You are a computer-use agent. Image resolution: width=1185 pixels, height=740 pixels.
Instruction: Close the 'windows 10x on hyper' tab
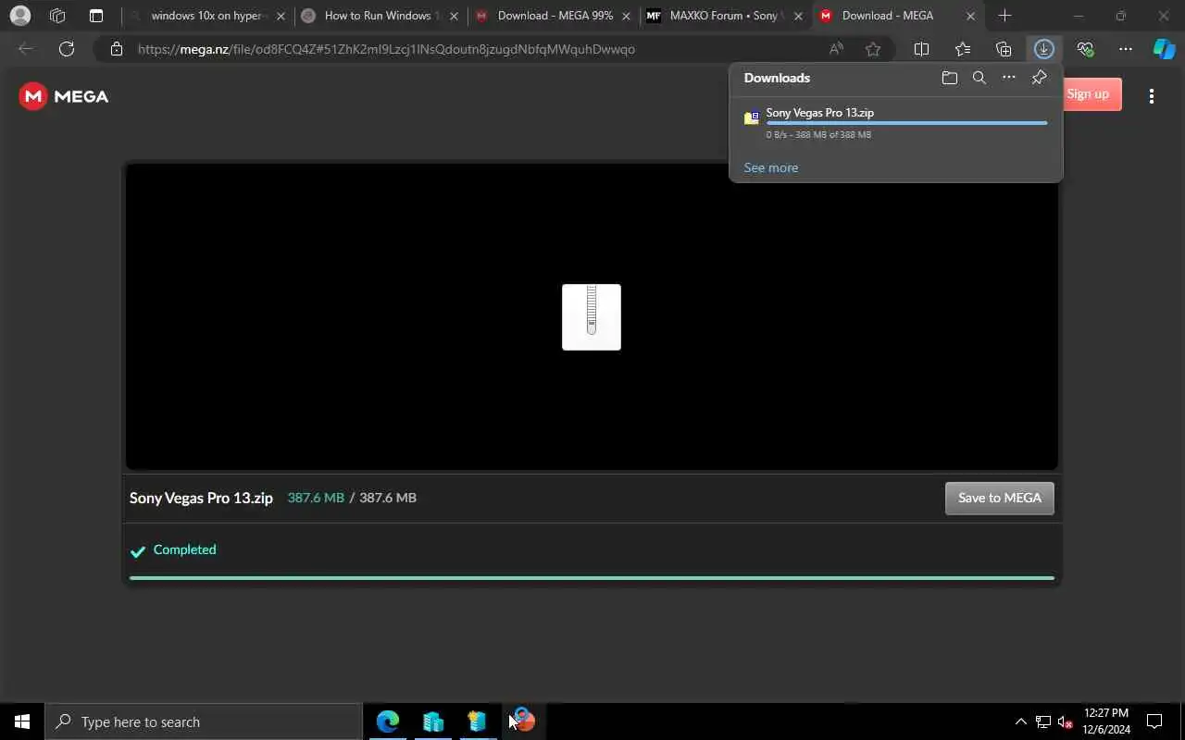point(281,16)
